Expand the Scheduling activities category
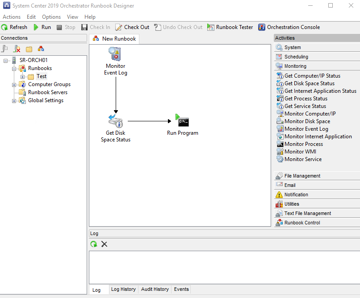Screen dimensions: 360x298 coord(296,57)
